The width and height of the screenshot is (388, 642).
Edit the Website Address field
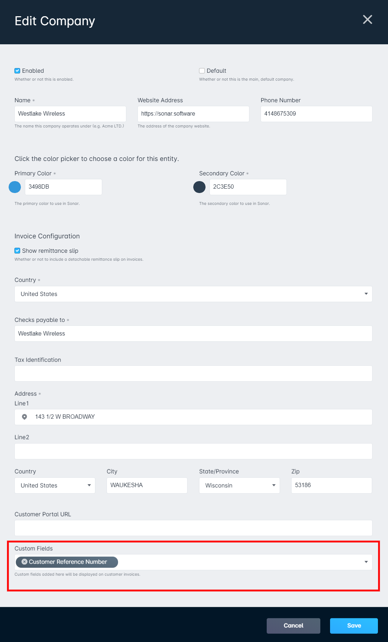[x=193, y=114]
